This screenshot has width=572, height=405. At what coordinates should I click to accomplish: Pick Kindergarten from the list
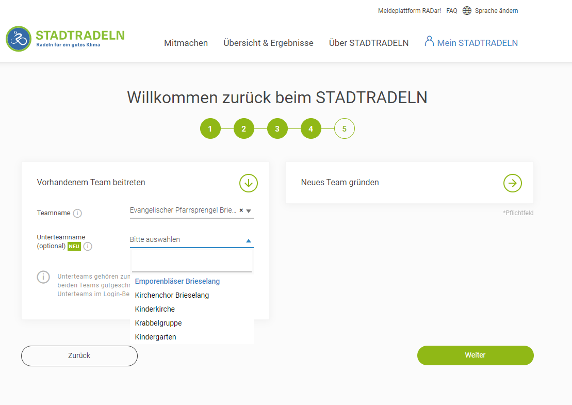pos(155,337)
